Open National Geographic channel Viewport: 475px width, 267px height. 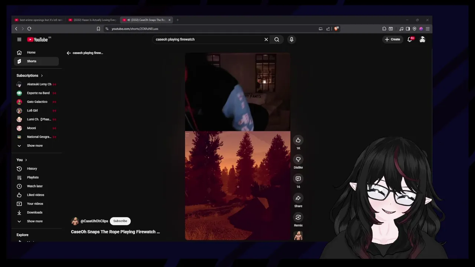coord(36,137)
